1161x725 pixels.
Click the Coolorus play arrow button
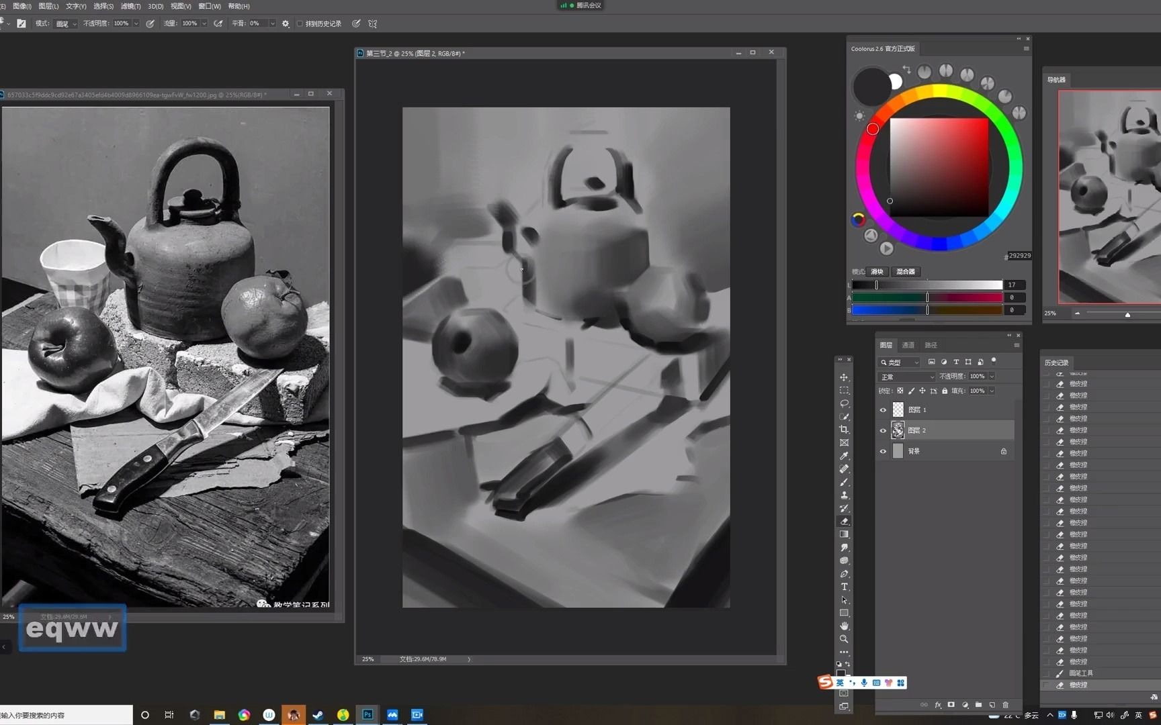point(887,248)
